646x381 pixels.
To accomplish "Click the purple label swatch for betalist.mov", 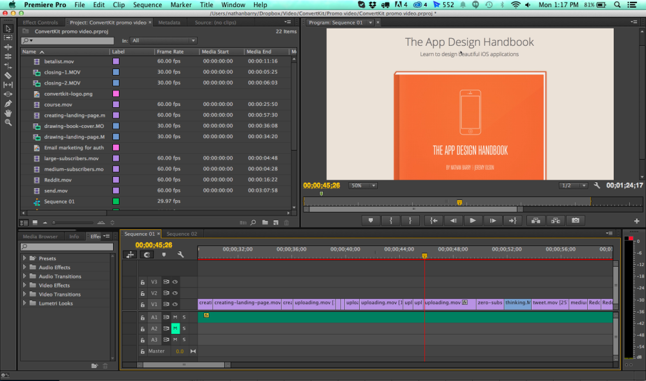I will 116,61.
